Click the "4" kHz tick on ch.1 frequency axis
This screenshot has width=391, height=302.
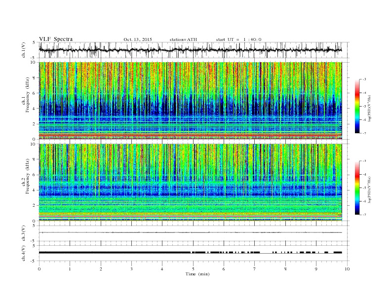point(35,109)
